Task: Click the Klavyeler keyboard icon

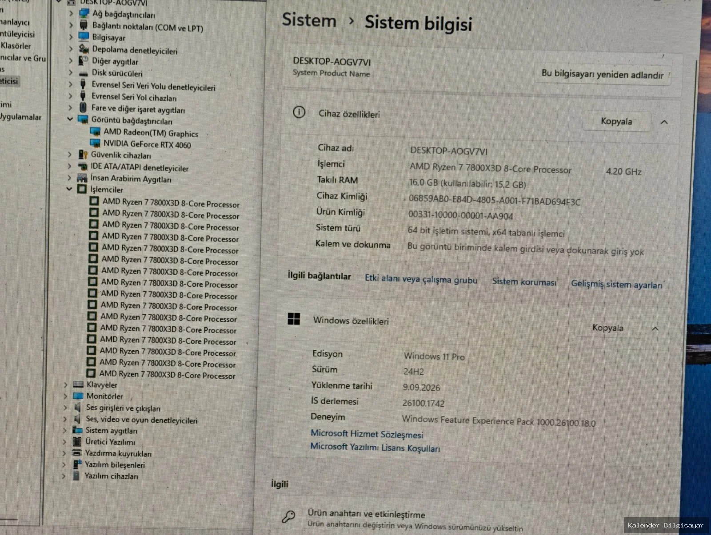Action: point(78,384)
